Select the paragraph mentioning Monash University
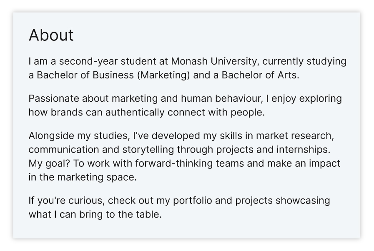 188,68
